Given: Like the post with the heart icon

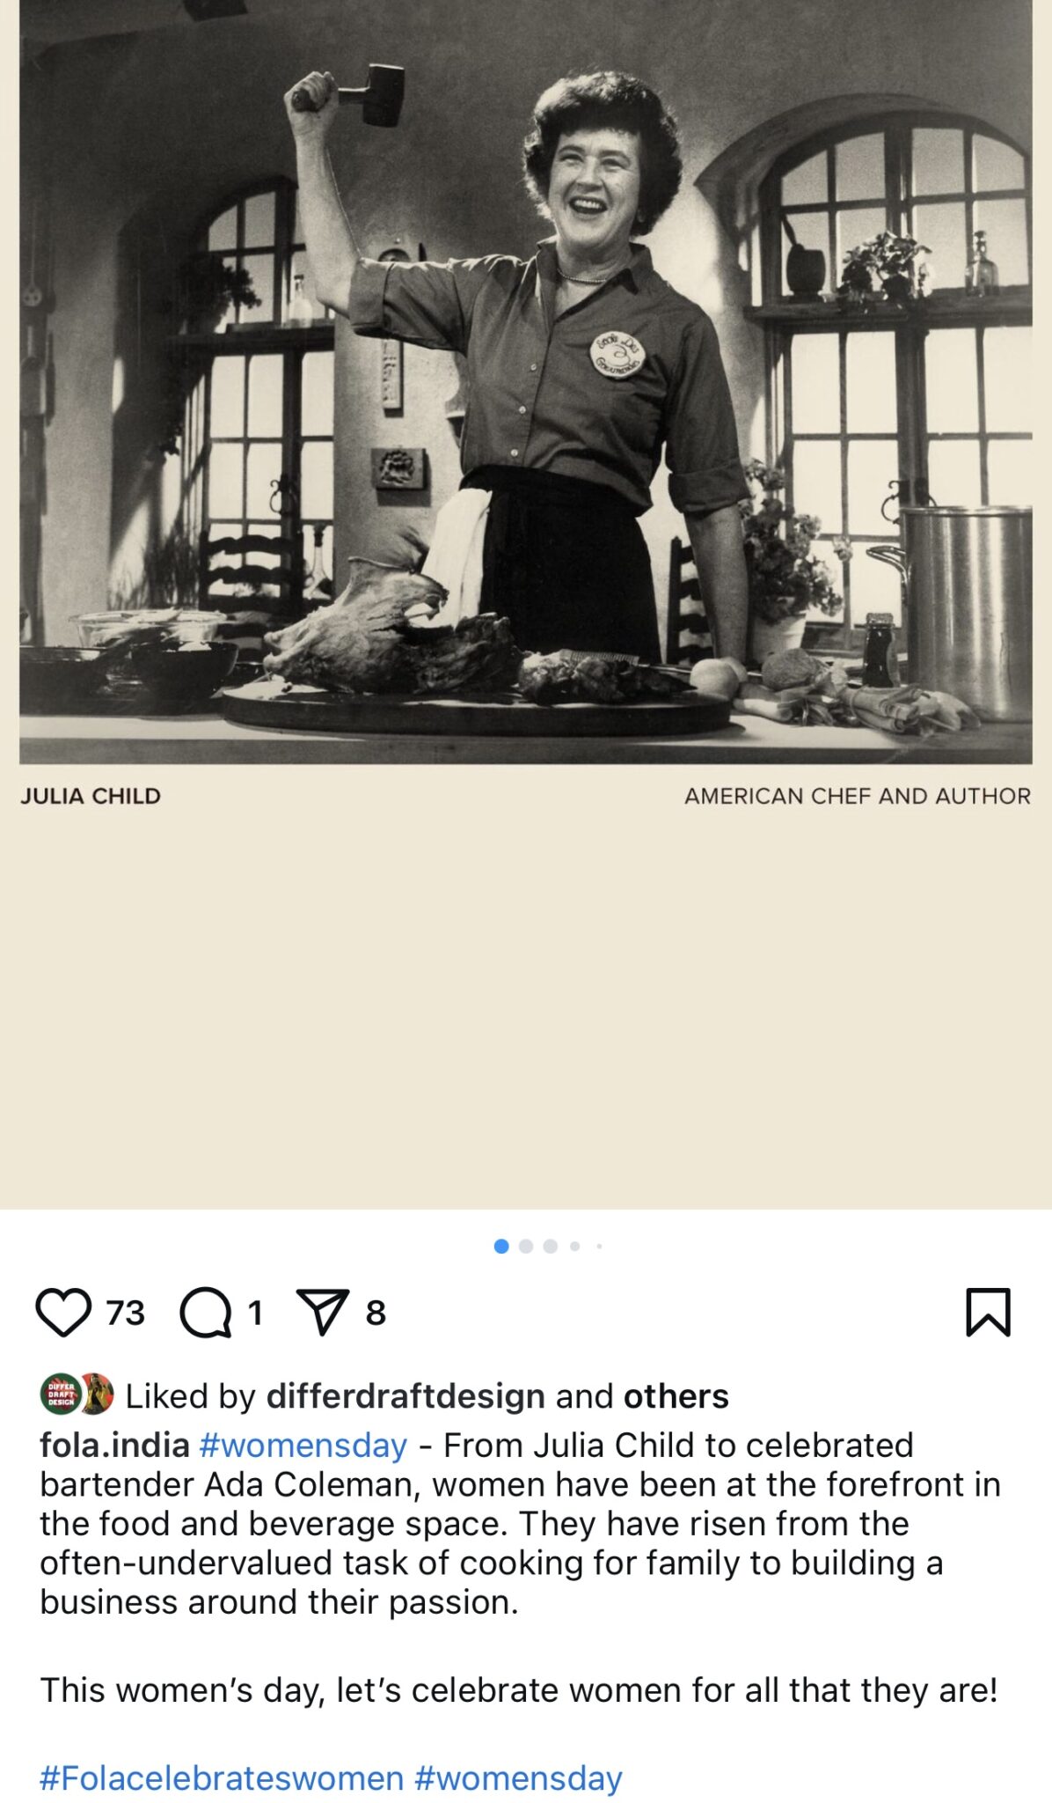Looking at the screenshot, I should tap(63, 1313).
